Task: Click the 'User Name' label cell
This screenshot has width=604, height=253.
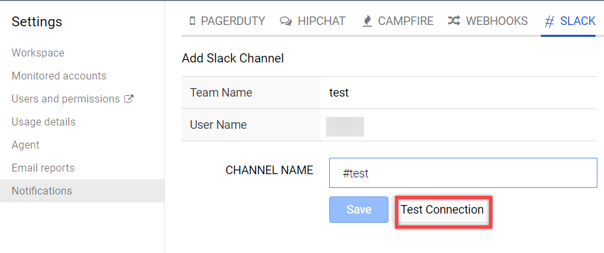Action: [251, 125]
